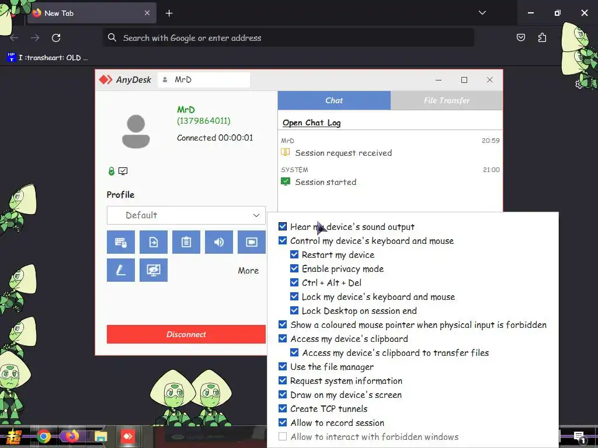Image resolution: width=598 pixels, height=448 pixels.
Task: Uncheck Control my device's keyboard and mouse
Action: click(x=283, y=241)
